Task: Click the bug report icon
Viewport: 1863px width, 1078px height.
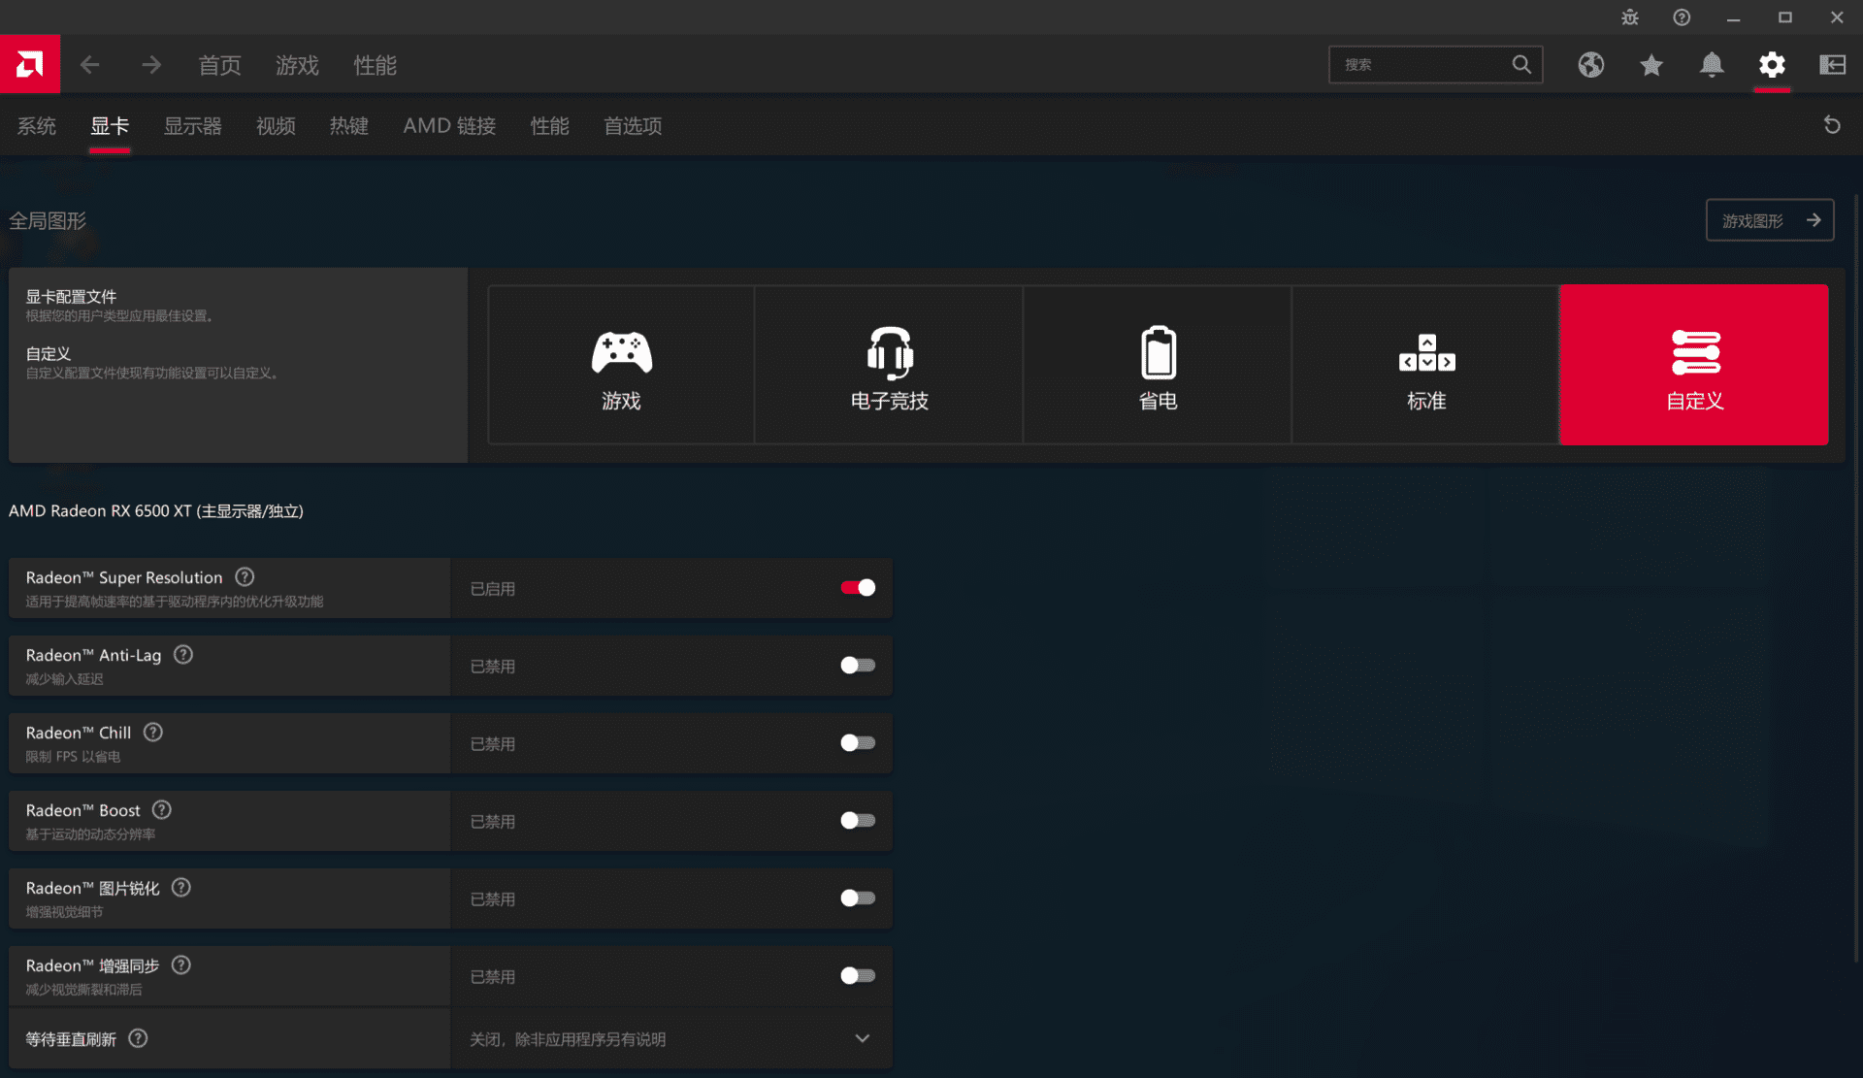Action: point(1629,17)
